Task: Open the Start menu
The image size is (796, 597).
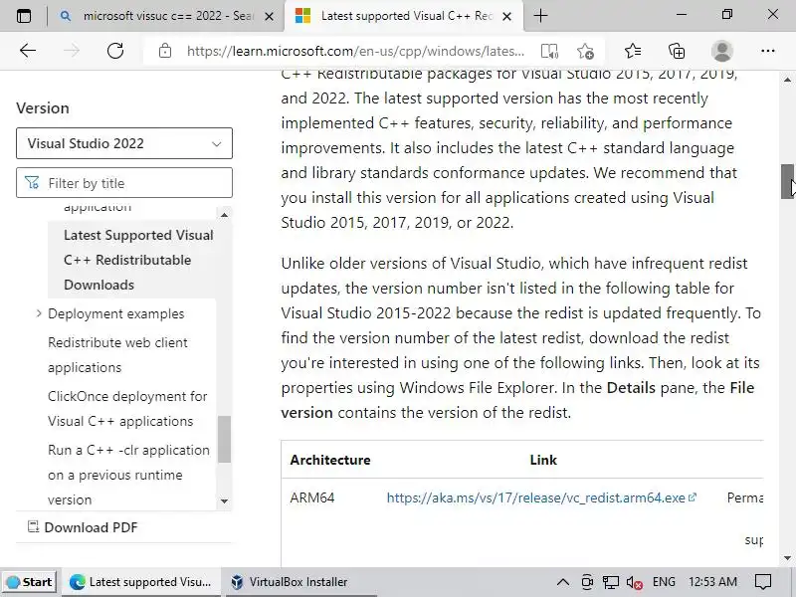Action: click(30, 582)
